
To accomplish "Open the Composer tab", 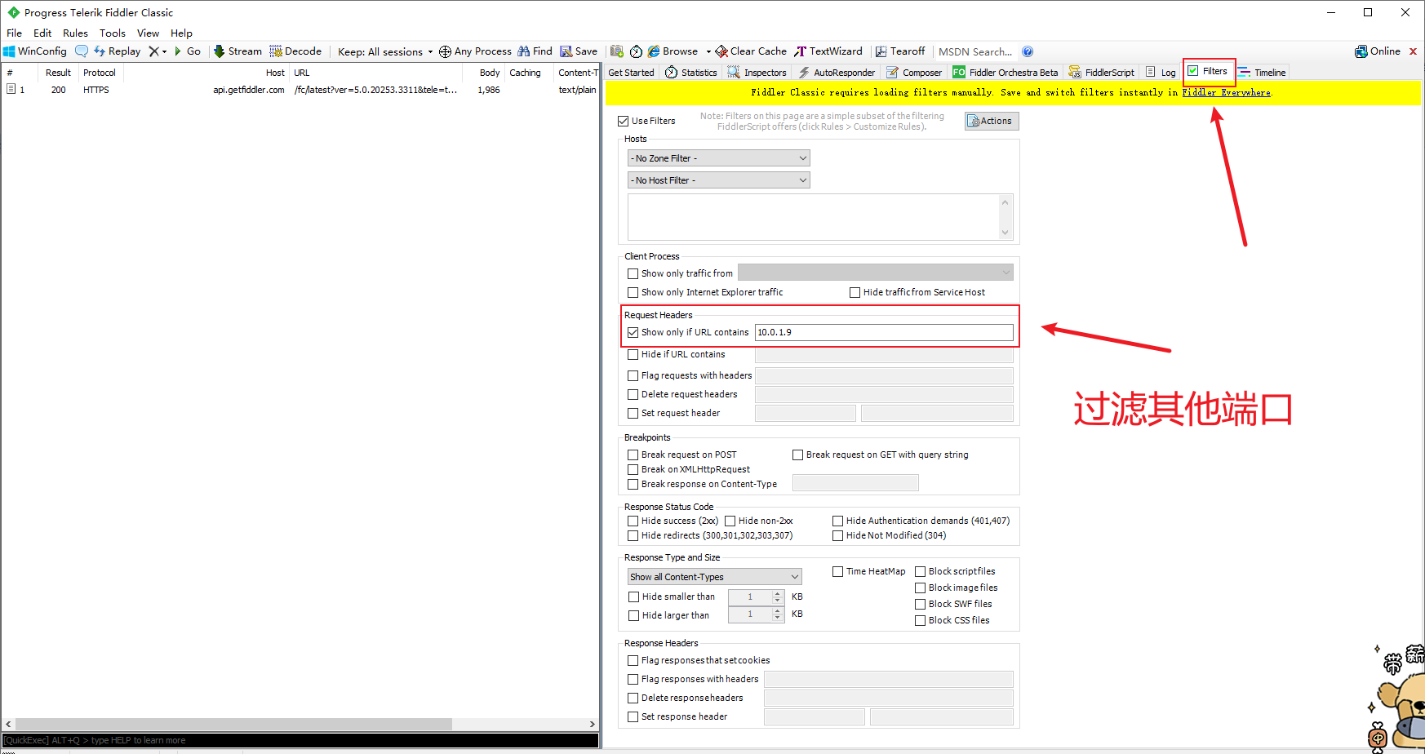I will tap(914, 73).
